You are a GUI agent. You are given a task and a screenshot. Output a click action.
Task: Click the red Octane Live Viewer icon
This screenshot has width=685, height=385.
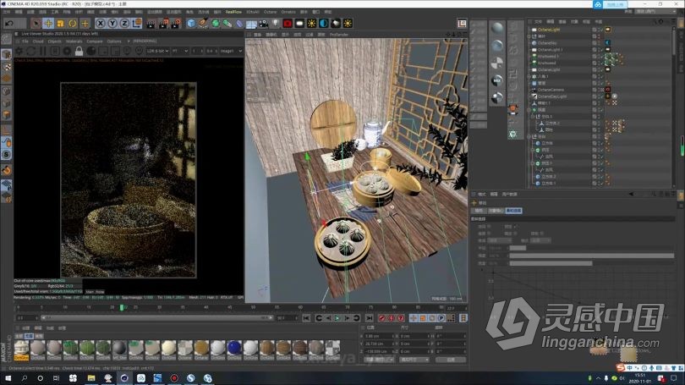[x=288, y=24]
